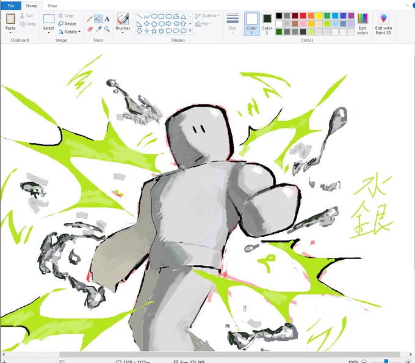Choose the Polygon shape
The width and height of the screenshot is (415, 363).
(x=176, y=16)
